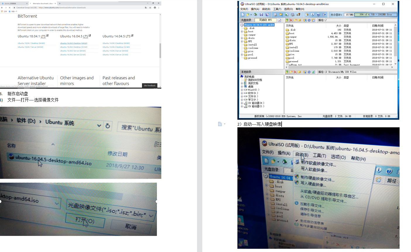The width and height of the screenshot is (411, 252).
Task: Expand the Win10(C:) drive node
Action: [x=242, y=90]
